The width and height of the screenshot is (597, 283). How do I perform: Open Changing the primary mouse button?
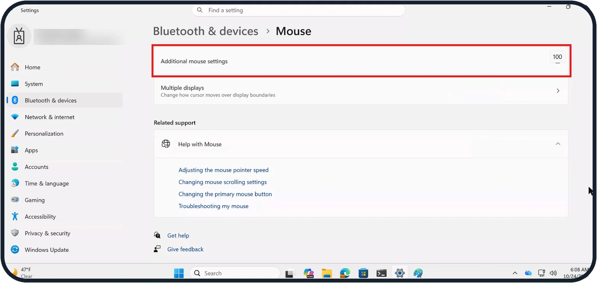click(x=225, y=194)
